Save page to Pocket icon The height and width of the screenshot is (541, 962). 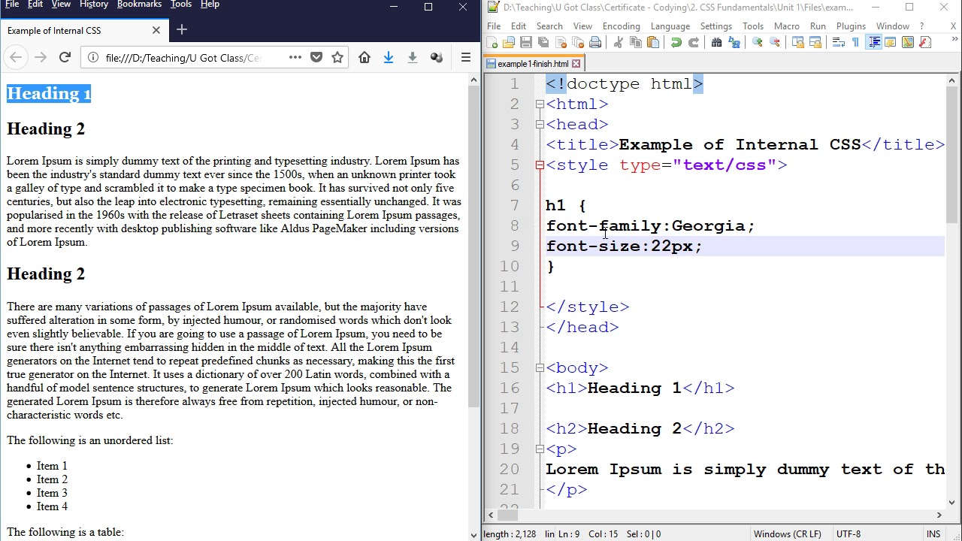point(316,57)
